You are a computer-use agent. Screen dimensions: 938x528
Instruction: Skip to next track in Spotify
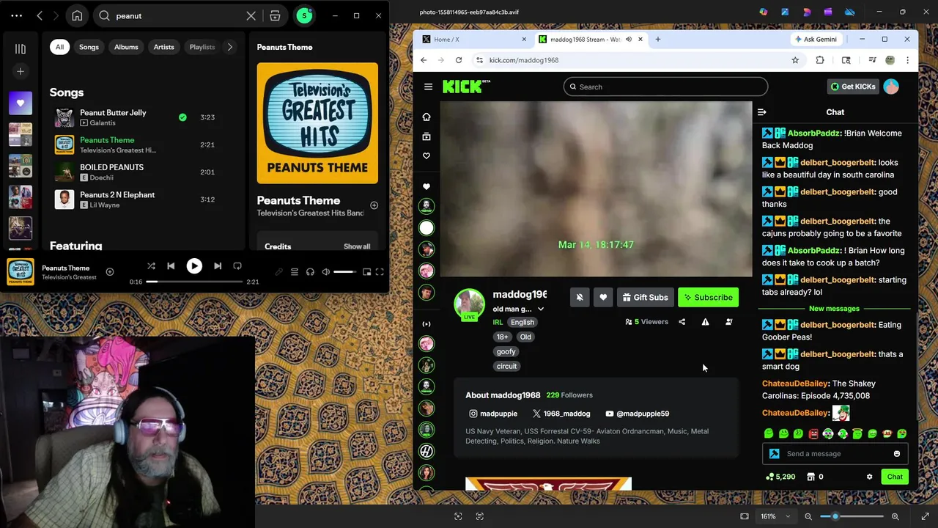[x=218, y=266]
